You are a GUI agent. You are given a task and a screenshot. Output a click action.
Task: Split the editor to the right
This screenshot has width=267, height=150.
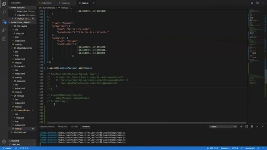257,3
